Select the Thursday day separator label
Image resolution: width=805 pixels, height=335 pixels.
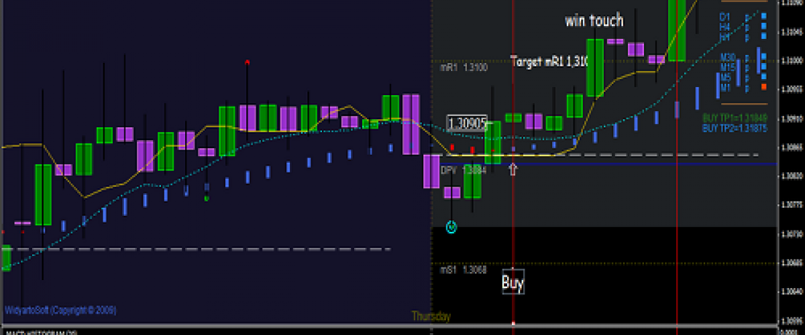pos(431,316)
